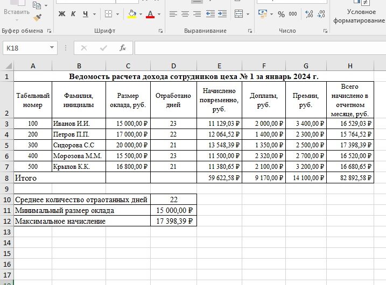Click the insert function fx icon

coord(123,48)
